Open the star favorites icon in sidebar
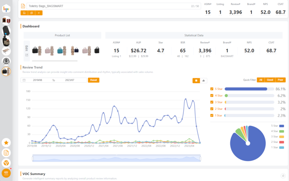The image size is (289, 181). (6, 143)
